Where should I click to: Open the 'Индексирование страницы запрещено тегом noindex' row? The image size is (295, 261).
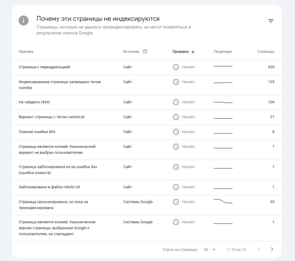(x=147, y=85)
